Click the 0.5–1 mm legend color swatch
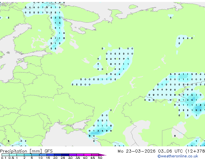 click(13, 155)
